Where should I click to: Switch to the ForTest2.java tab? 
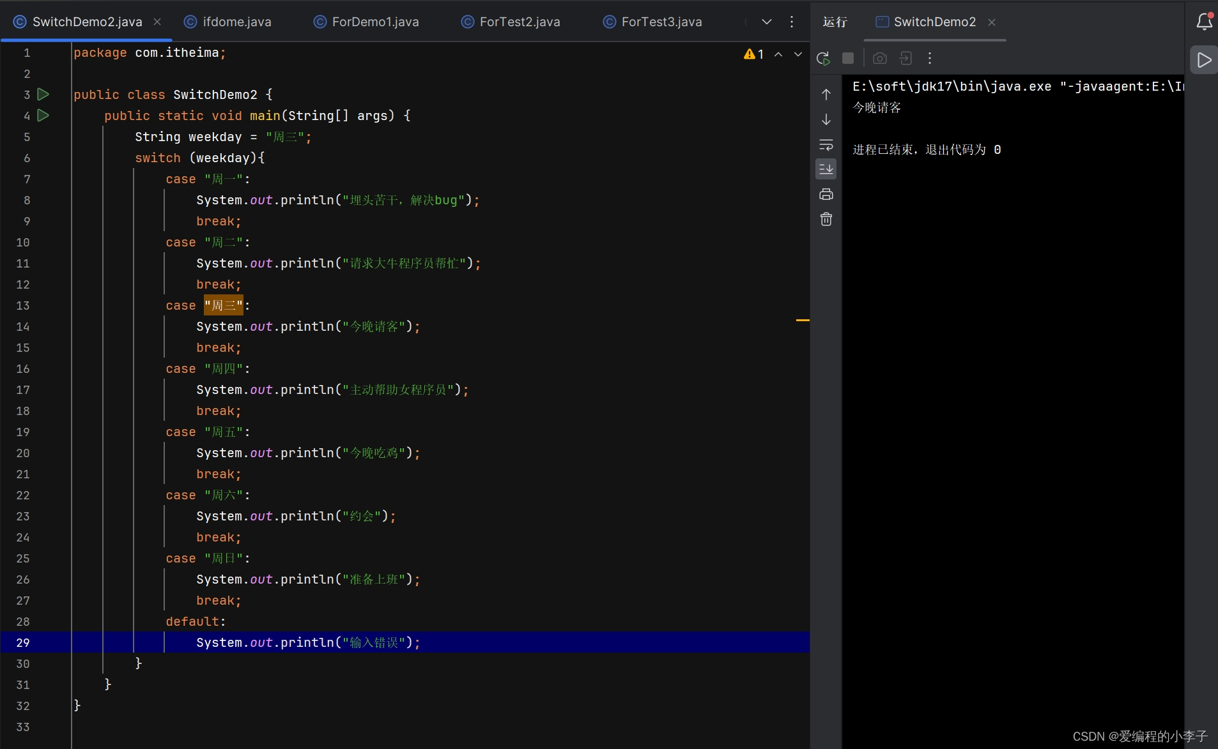(x=511, y=22)
